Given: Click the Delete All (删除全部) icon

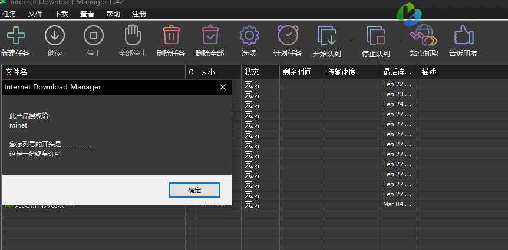Looking at the screenshot, I should 210,36.
